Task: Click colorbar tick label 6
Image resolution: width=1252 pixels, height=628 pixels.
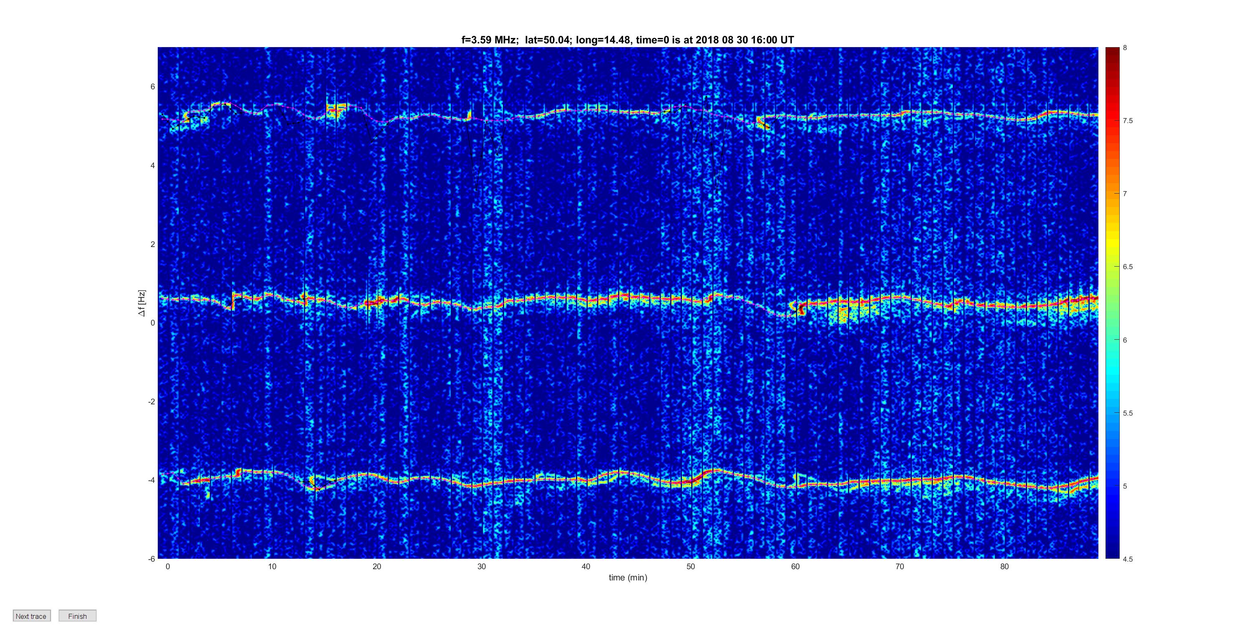Action: pos(1125,340)
